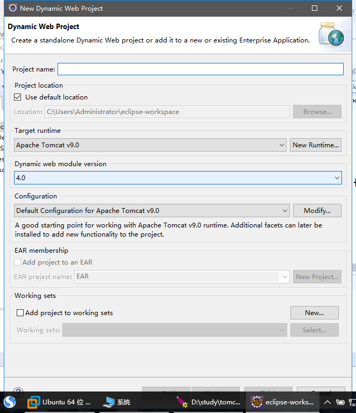
Task: Click the dialog description text
Action: [x=160, y=40]
